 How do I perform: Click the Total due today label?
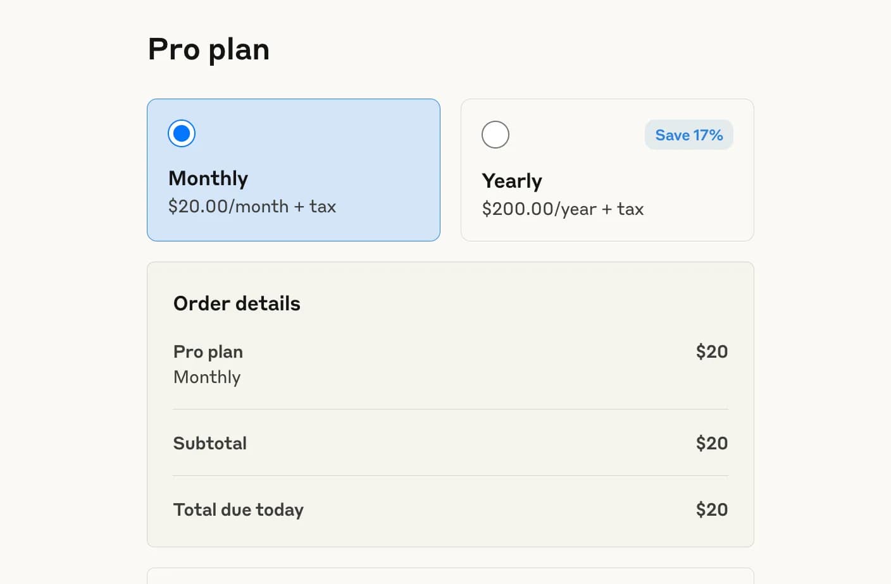coord(239,509)
